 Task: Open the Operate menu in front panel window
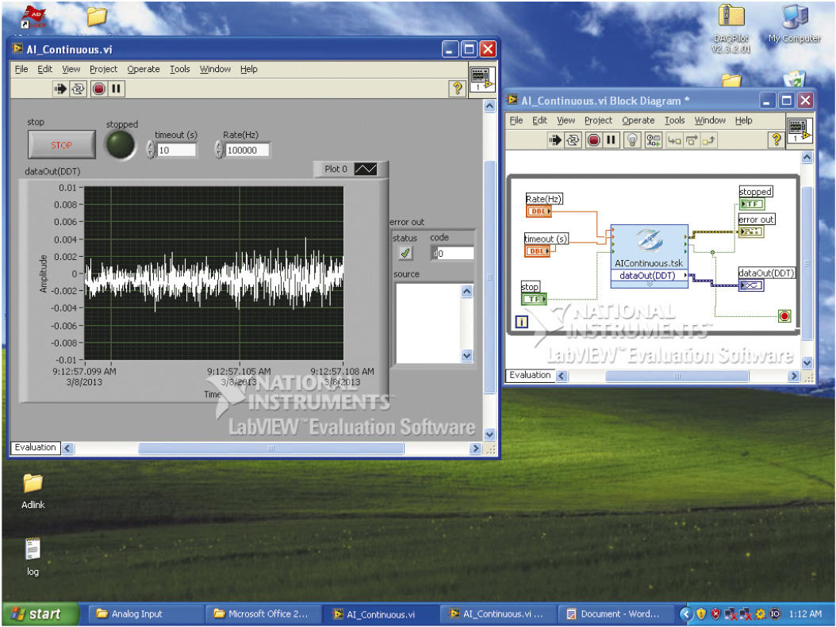point(144,69)
